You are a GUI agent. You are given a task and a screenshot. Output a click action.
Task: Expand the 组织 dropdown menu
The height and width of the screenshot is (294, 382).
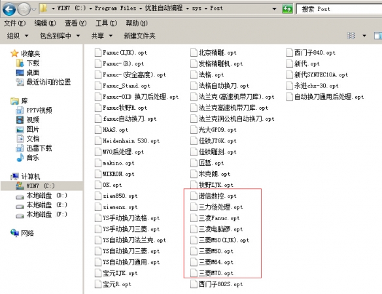18,36
